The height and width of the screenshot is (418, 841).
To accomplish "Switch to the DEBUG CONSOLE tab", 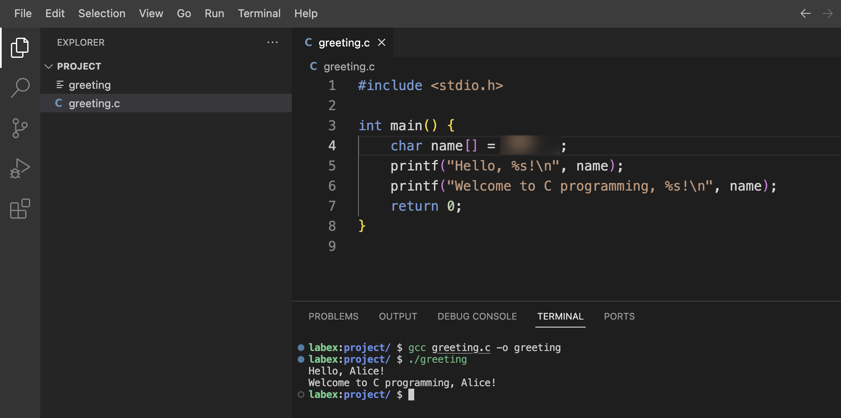I will pyautogui.click(x=477, y=316).
